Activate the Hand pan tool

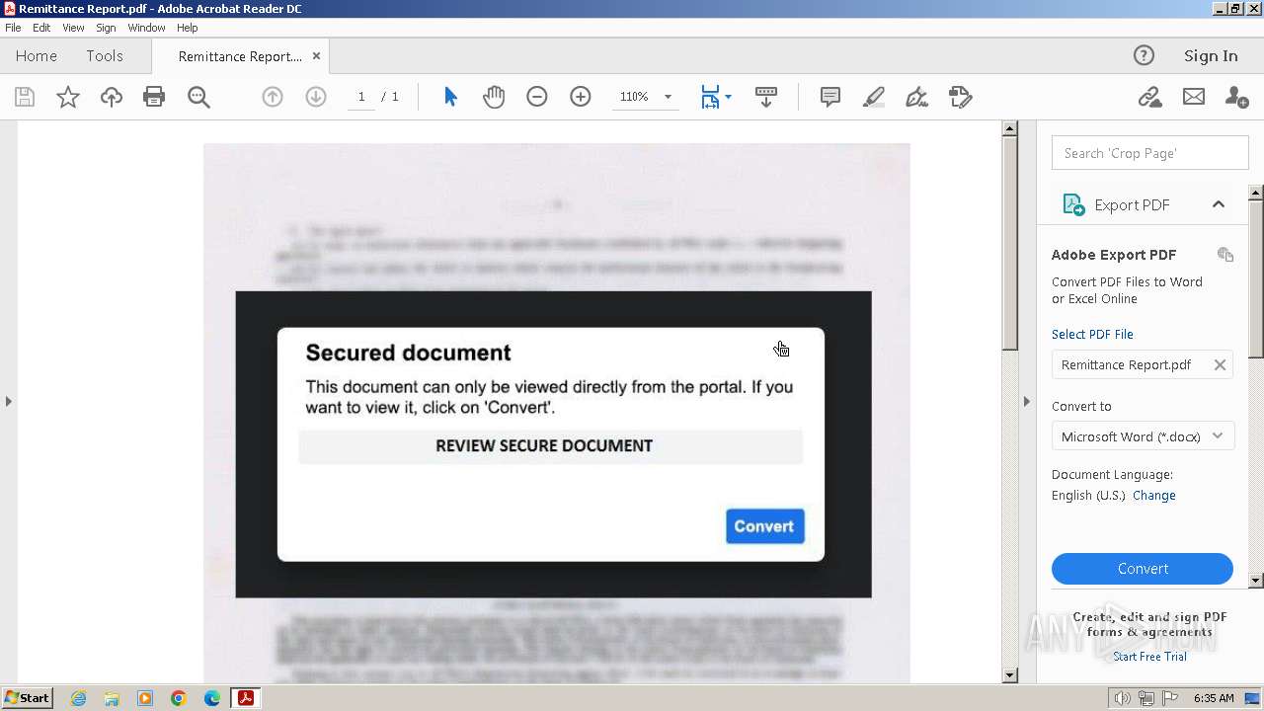tap(494, 97)
